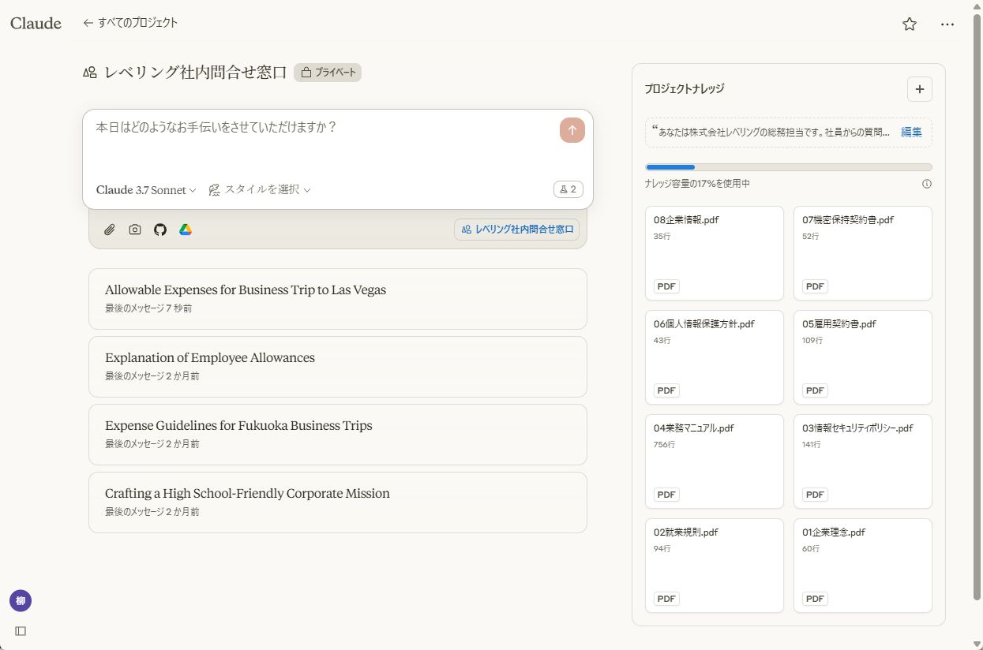Open the 08企業情報.pdf file card

click(714, 253)
